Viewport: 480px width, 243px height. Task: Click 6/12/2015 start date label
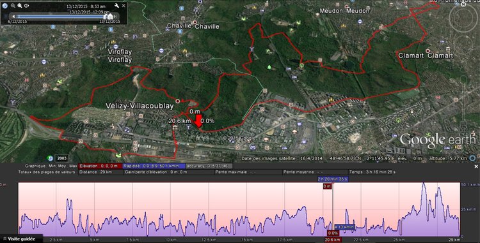(x=17, y=22)
